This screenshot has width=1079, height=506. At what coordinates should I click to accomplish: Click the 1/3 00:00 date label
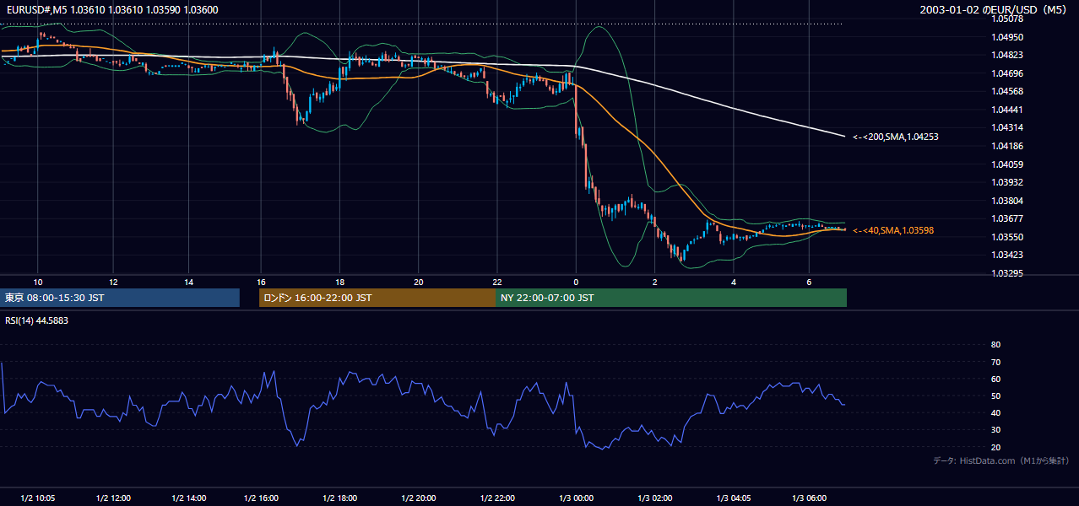576,498
